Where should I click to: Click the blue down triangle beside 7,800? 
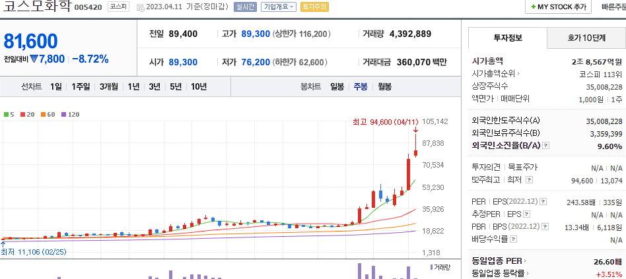(34, 59)
